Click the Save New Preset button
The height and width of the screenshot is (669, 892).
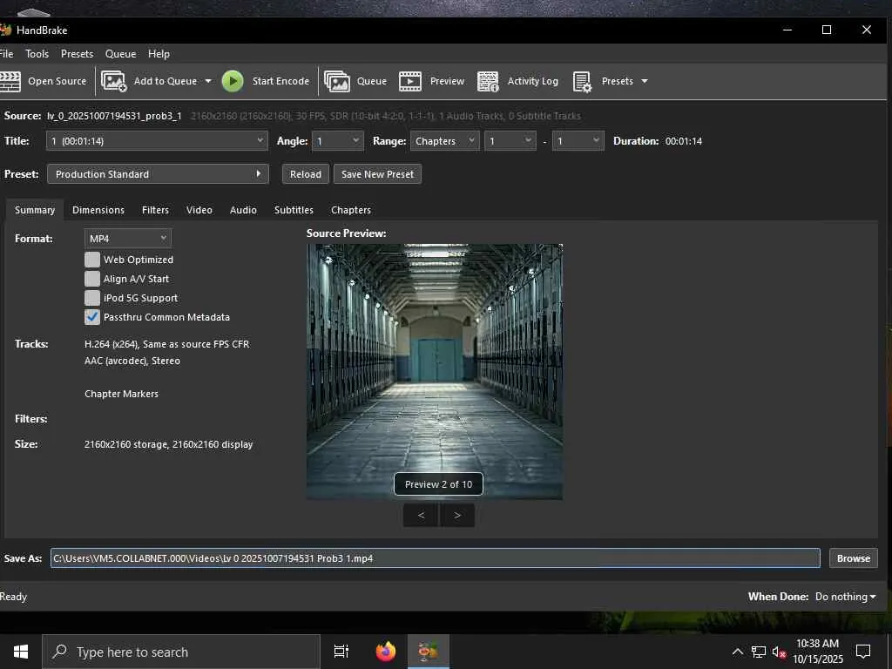(377, 174)
